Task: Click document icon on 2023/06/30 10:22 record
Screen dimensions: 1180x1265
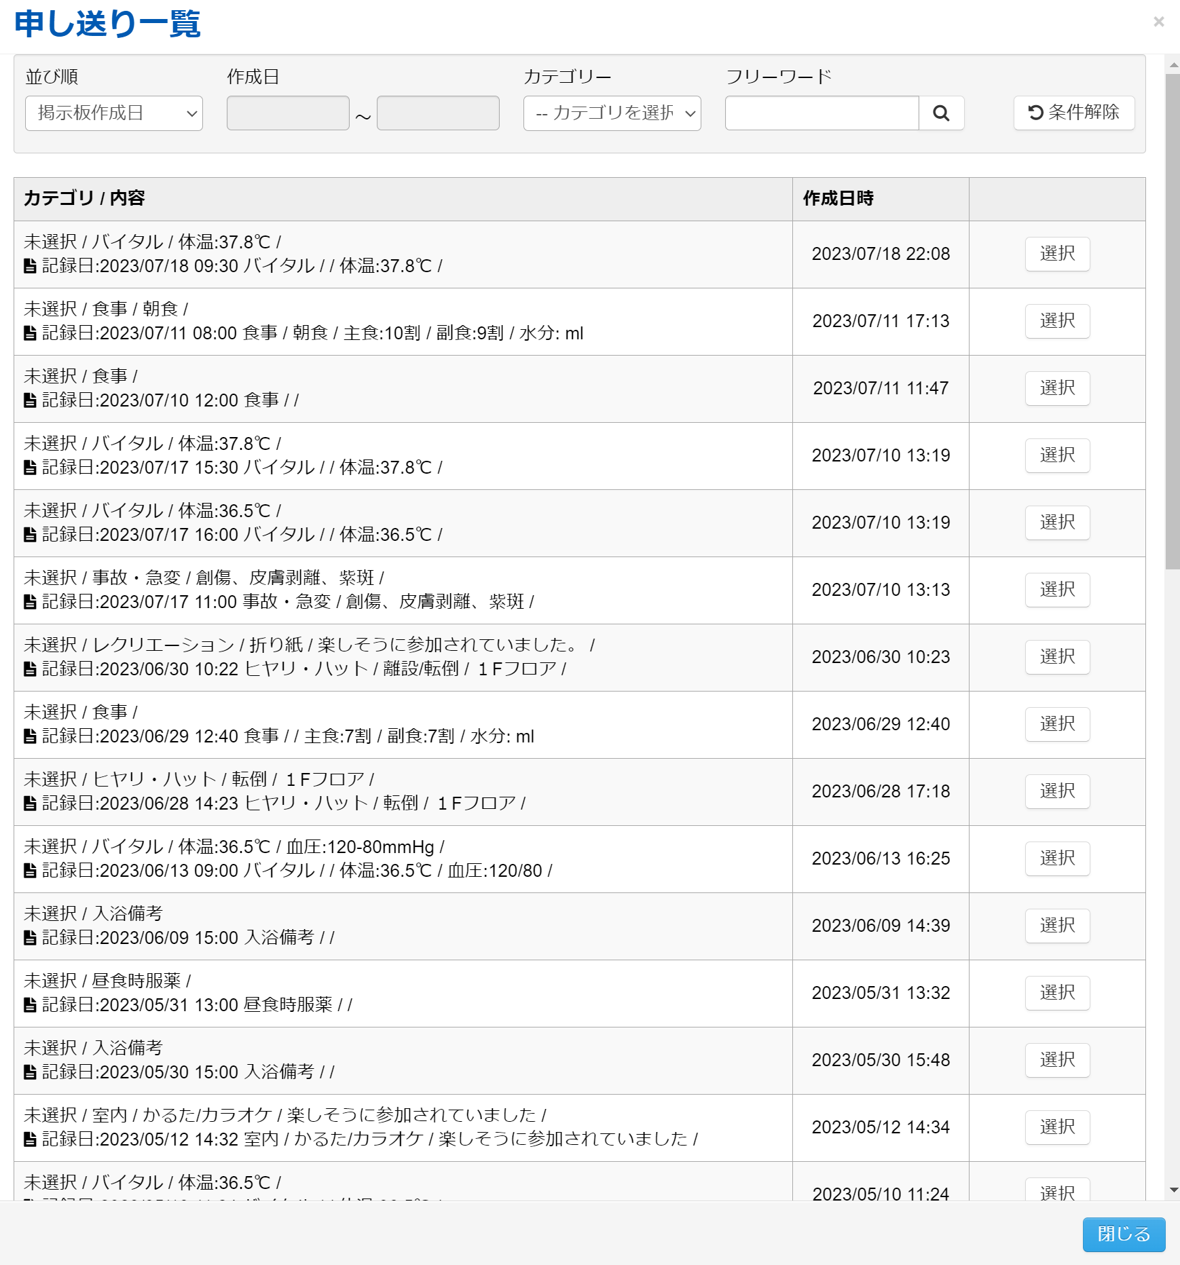Action: click(x=30, y=669)
